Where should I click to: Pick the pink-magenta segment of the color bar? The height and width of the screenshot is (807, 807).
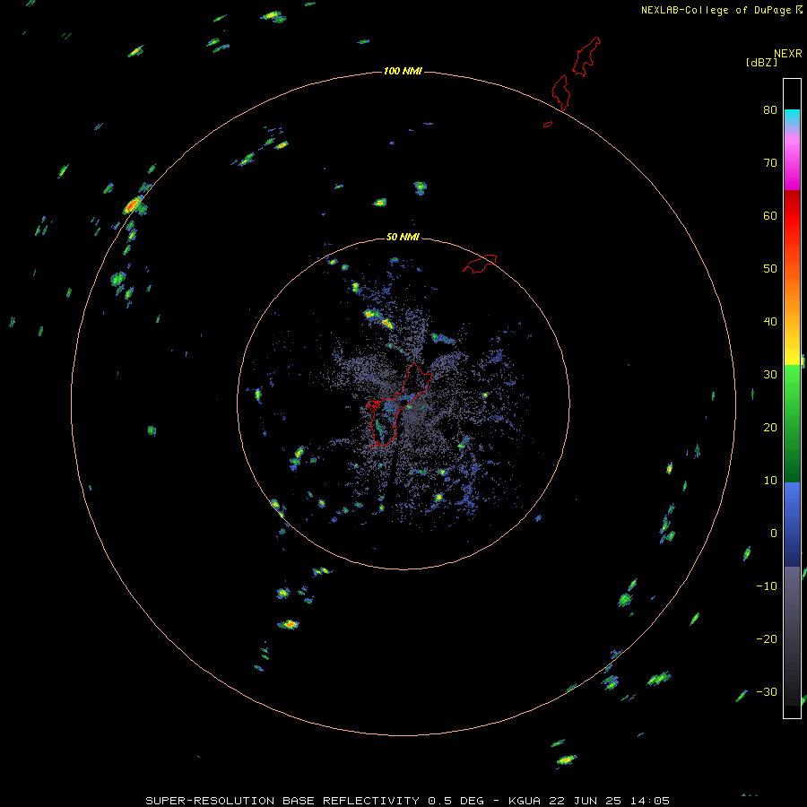click(792, 161)
